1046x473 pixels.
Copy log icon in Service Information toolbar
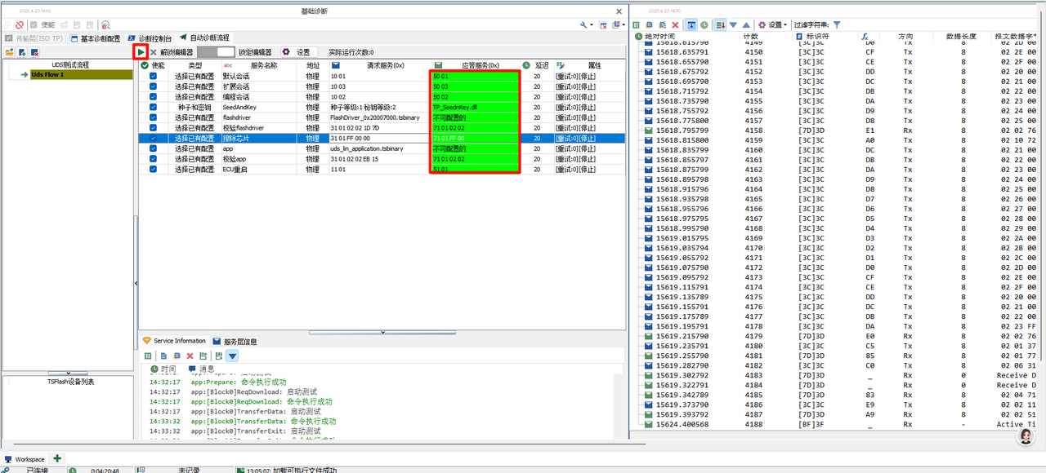(163, 356)
